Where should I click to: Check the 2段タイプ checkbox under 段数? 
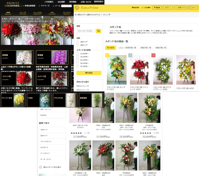click(78, 45)
